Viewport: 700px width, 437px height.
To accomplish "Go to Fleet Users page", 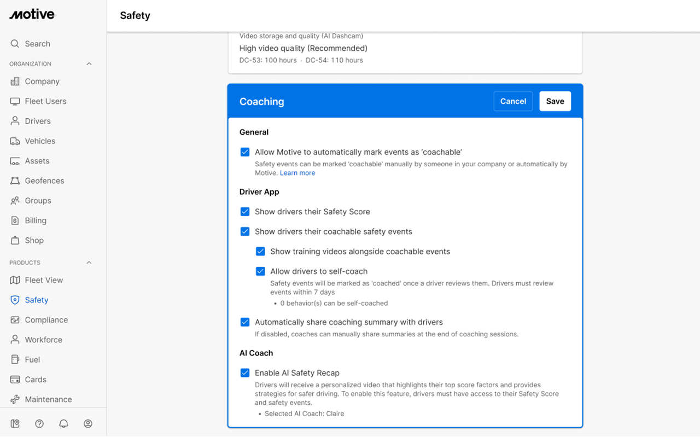I will click(45, 101).
